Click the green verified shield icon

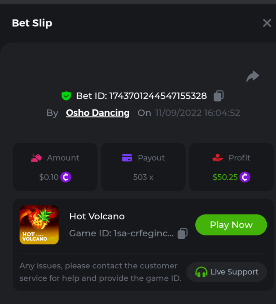pyautogui.click(x=66, y=96)
